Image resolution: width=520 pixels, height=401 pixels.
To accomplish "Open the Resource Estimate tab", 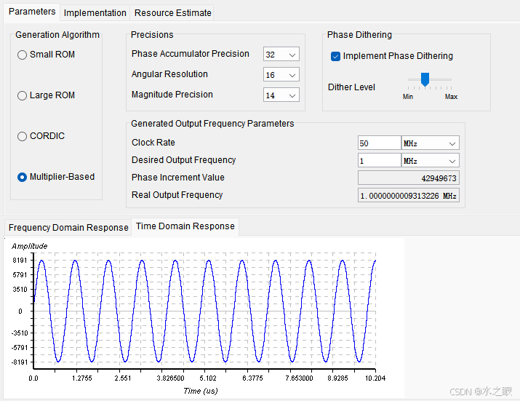I will click(173, 13).
